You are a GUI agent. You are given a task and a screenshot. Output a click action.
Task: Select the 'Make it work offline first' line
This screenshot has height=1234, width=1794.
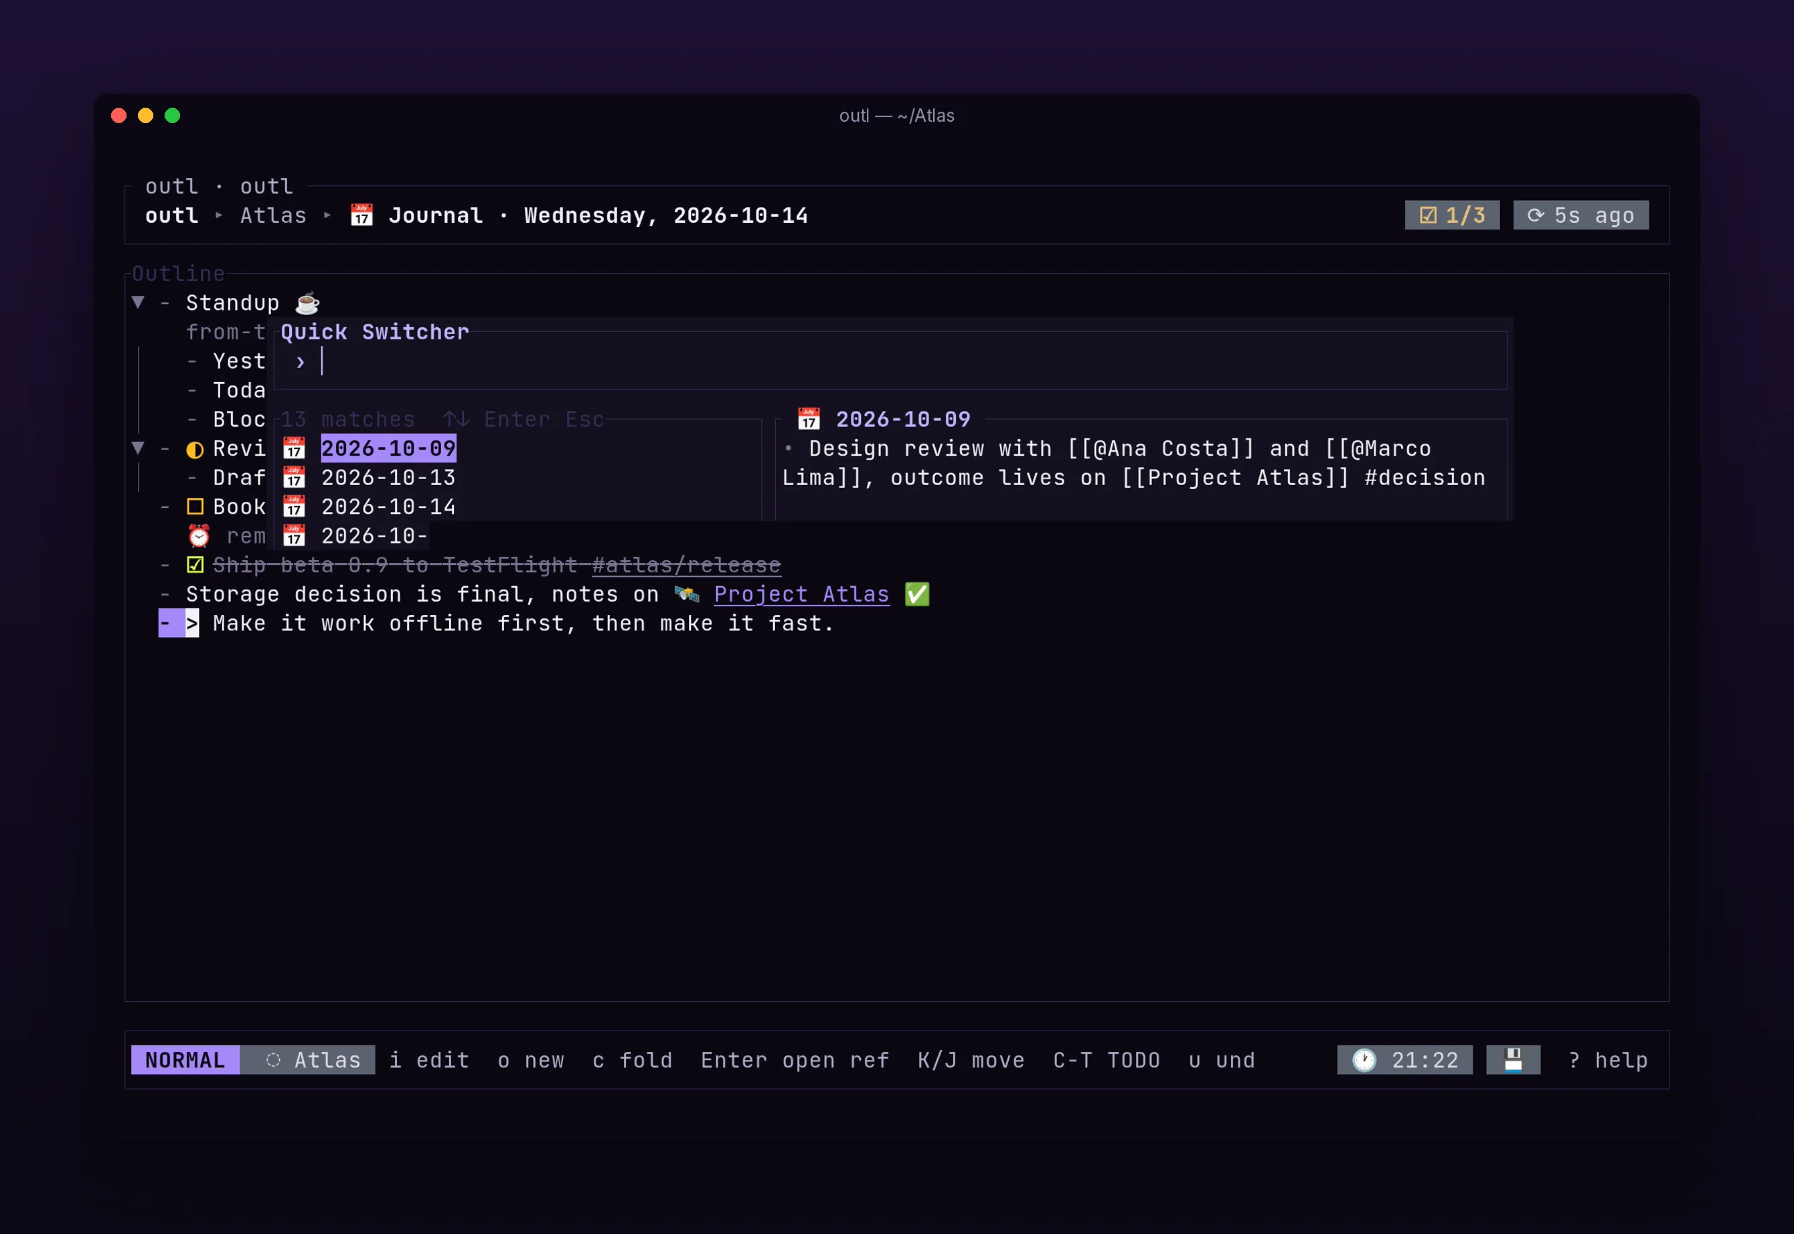point(523,623)
